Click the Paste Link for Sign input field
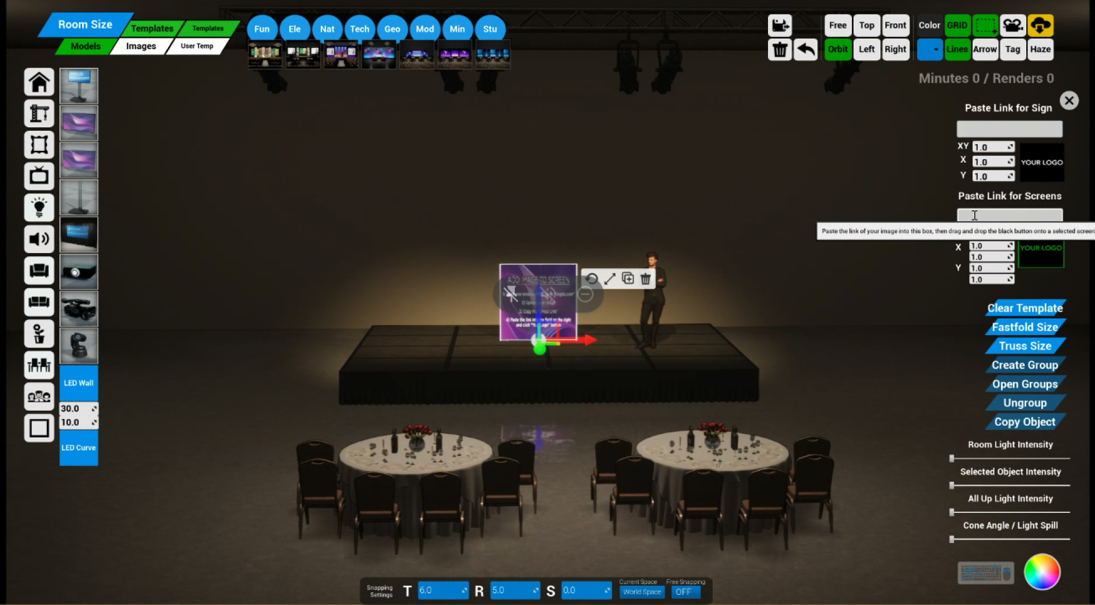1095x605 pixels. pyautogui.click(x=1009, y=129)
